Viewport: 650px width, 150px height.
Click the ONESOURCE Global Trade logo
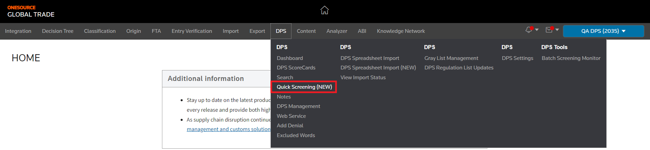[x=31, y=11]
